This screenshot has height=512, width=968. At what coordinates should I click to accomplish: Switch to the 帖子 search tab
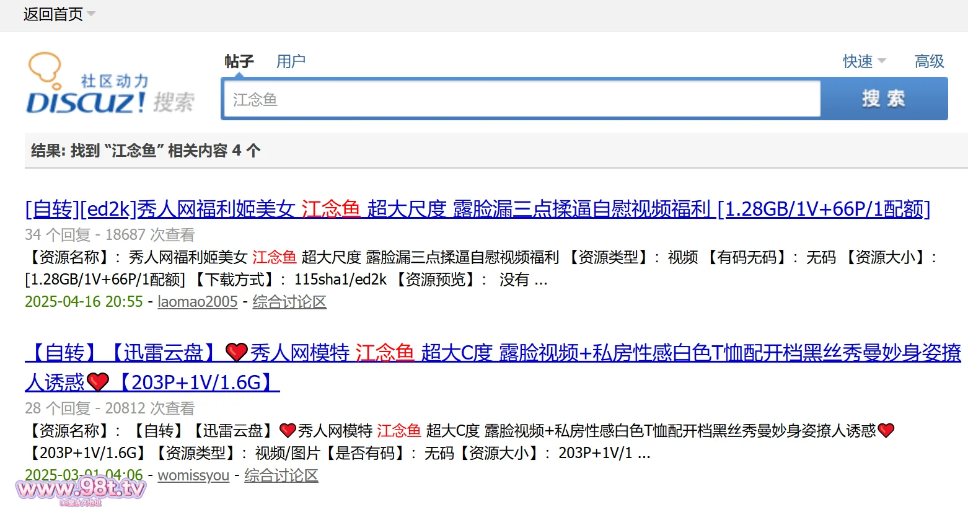239,61
